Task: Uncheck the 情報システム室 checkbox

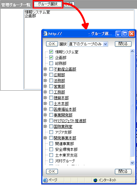Action: (x=51, y=52)
